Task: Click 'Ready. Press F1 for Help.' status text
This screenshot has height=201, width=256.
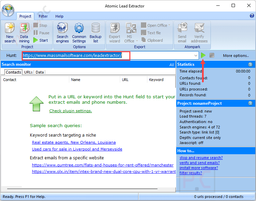Action: click(x=24, y=197)
